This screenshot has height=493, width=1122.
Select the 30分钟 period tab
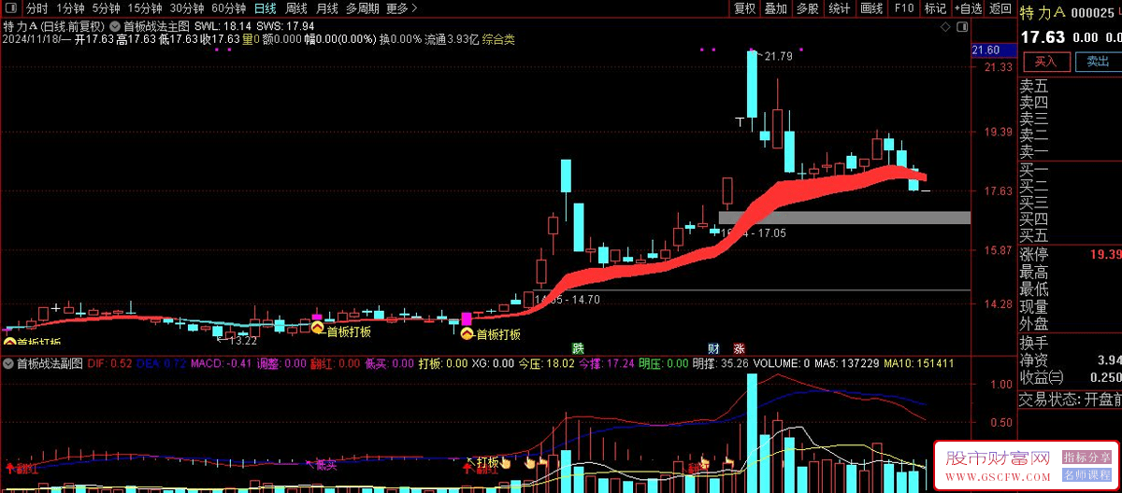point(186,8)
